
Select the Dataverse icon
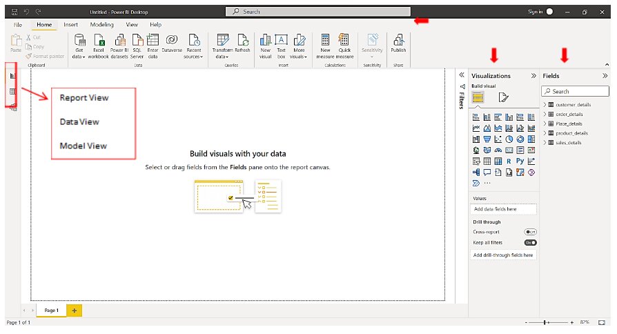click(x=172, y=41)
